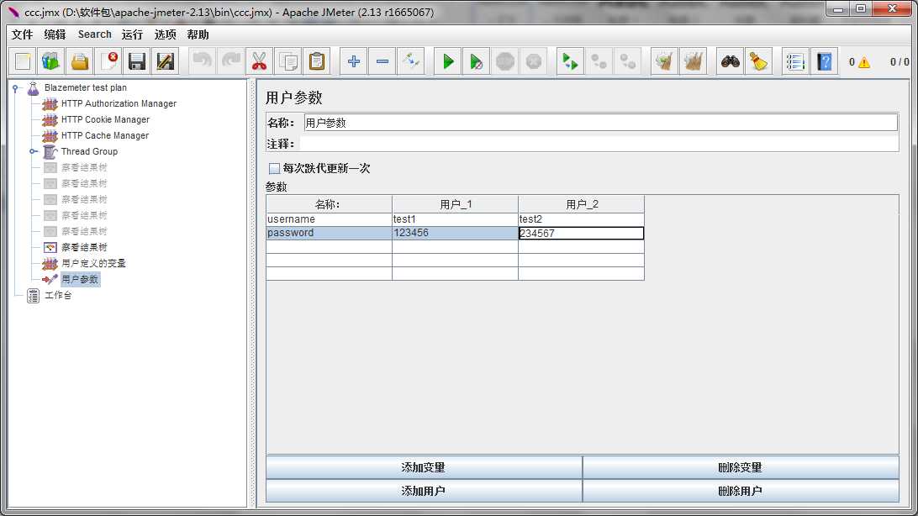
Task: Select 用户定义的变量 tree item
Action: coord(93,263)
